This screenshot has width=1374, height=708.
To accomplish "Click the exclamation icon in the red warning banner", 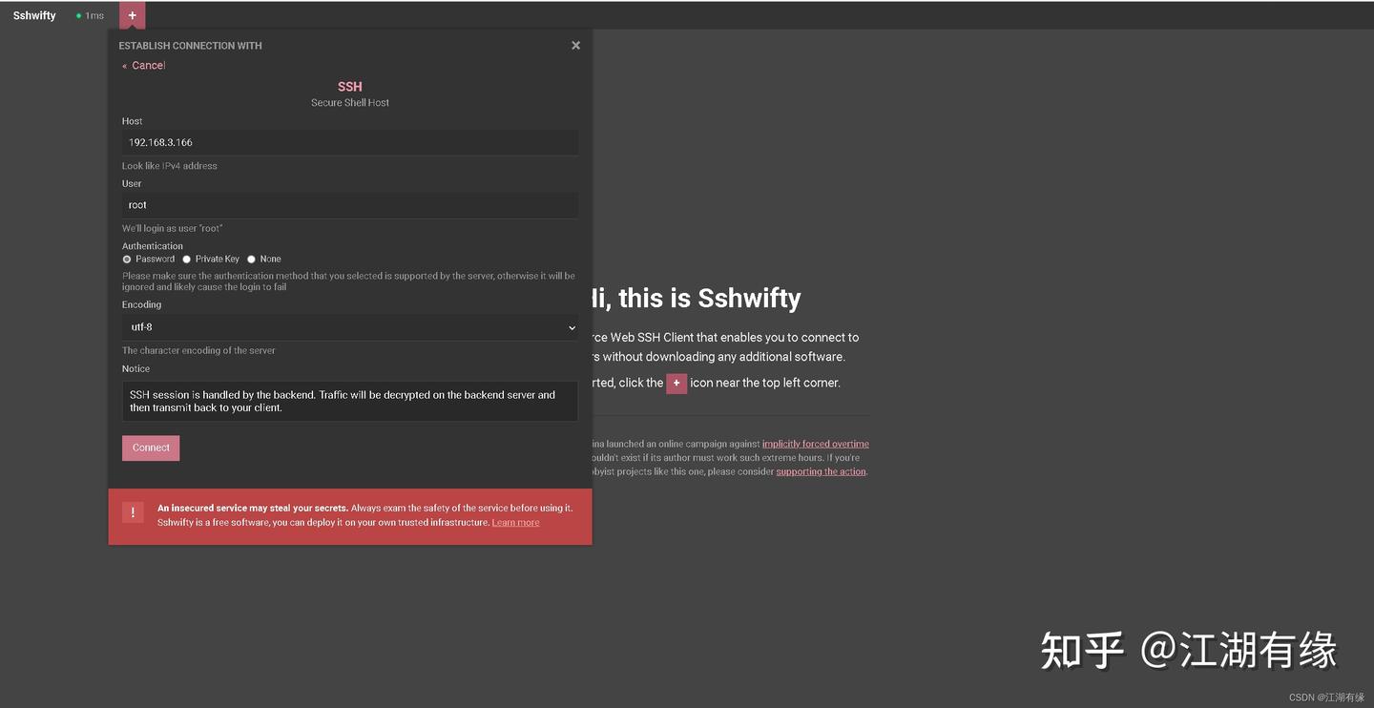I will point(133,511).
